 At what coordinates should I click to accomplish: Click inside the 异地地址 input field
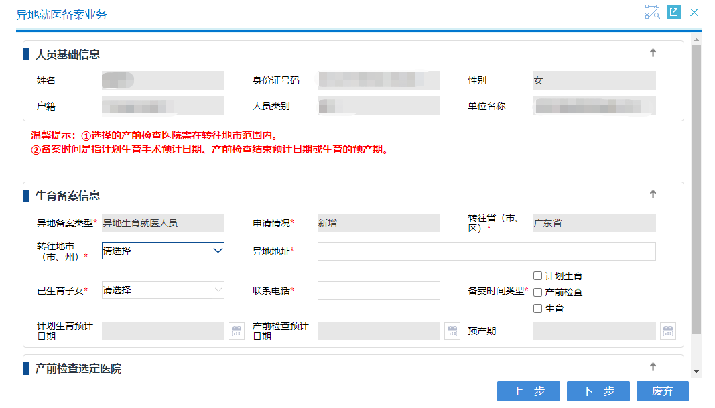(x=487, y=251)
